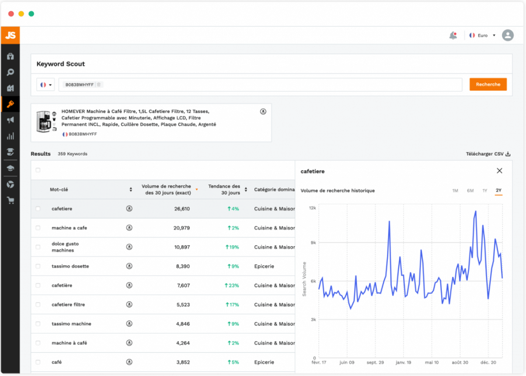The width and height of the screenshot is (526, 376).
Task: Check the dolce gusto machines checkbox
Action: click(x=38, y=247)
